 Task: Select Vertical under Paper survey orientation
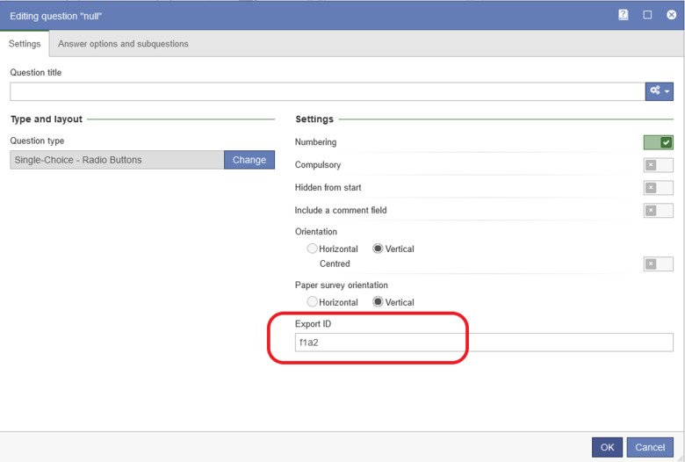click(378, 302)
